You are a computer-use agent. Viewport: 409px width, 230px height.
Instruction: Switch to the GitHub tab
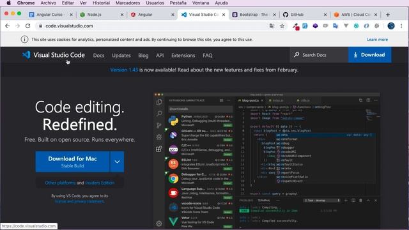(x=304, y=15)
